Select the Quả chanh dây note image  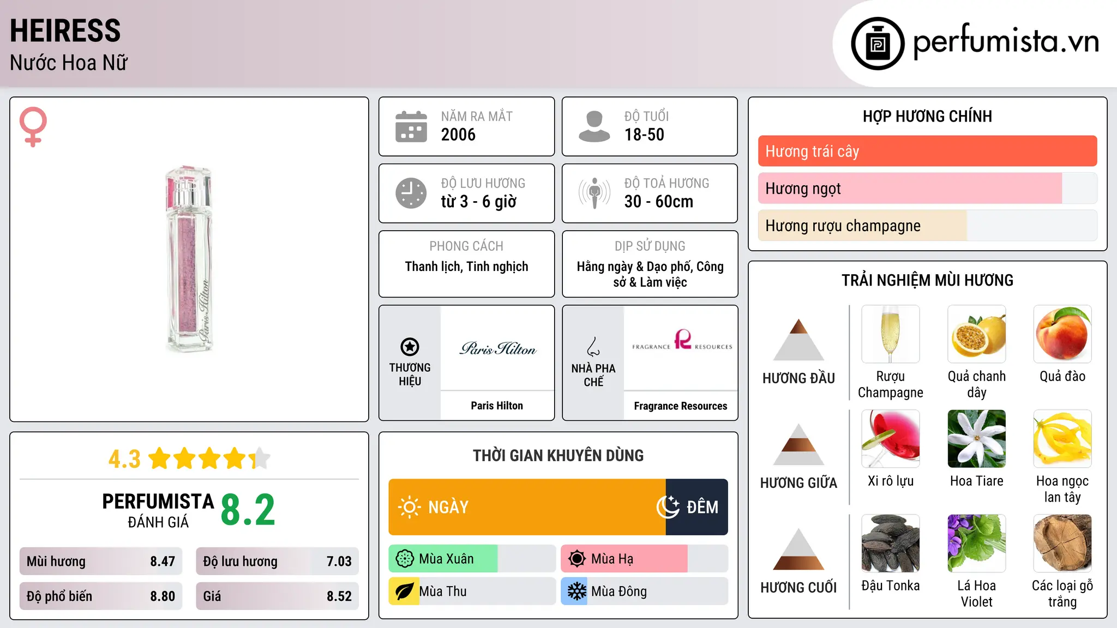(x=977, y=334)
